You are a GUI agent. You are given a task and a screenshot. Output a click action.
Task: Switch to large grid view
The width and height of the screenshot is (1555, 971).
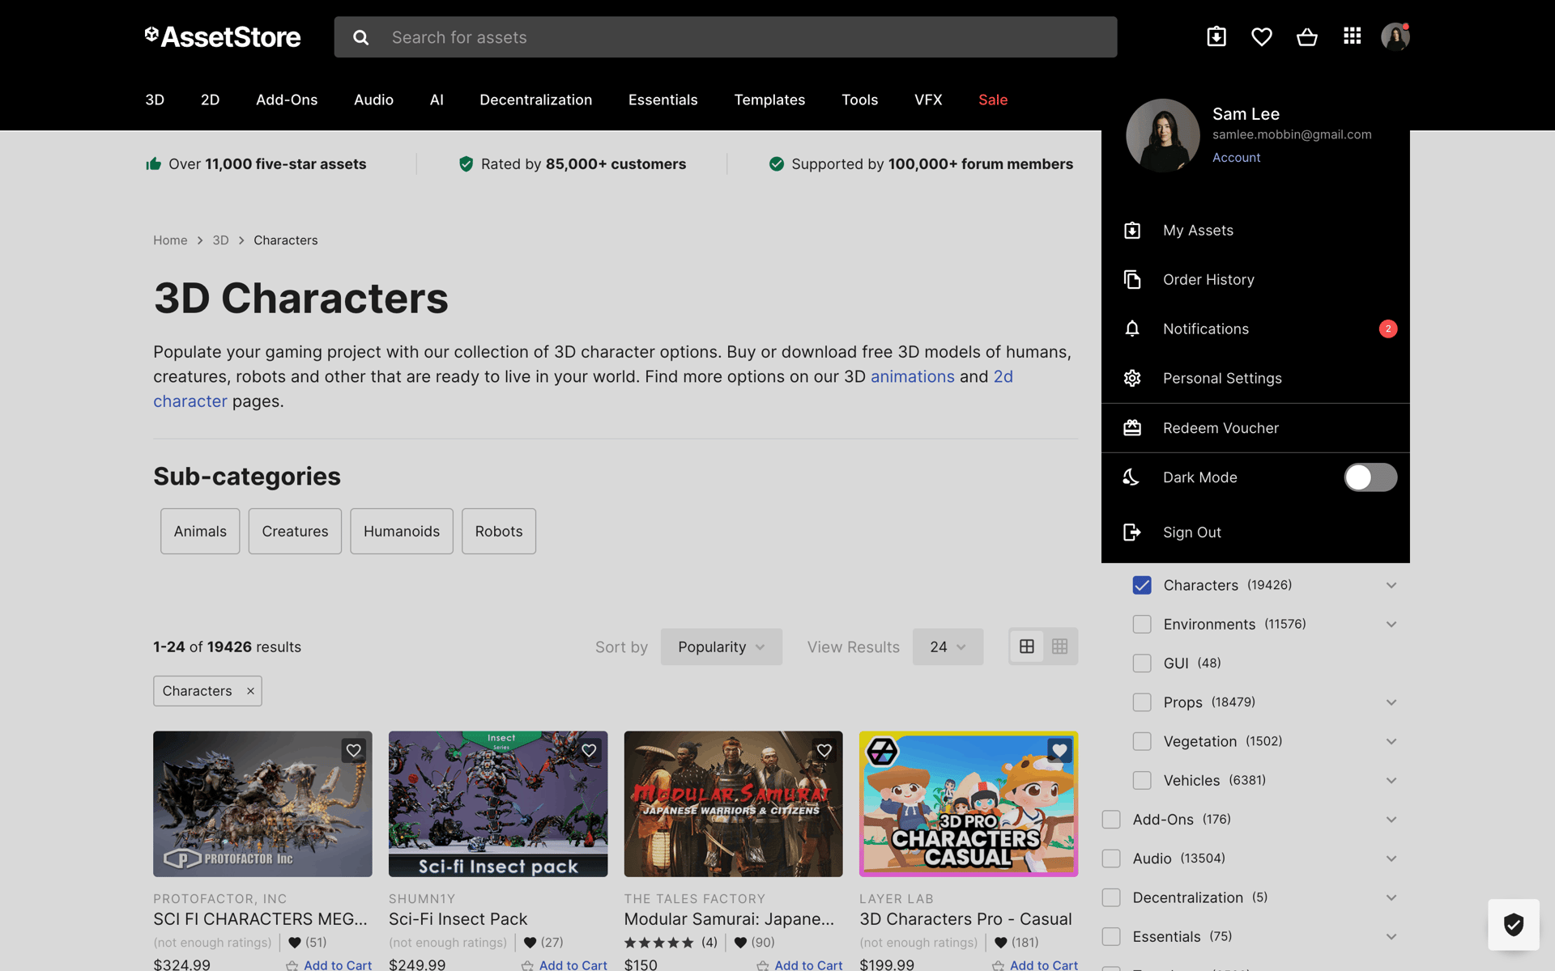[x=1027, y=647]
